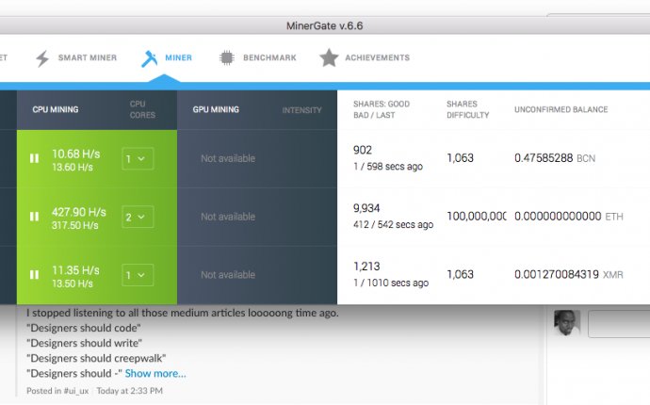Pause CPU mining at 10.68 H/s
Viewport: 650px width, 405px height.
point(35,158)
